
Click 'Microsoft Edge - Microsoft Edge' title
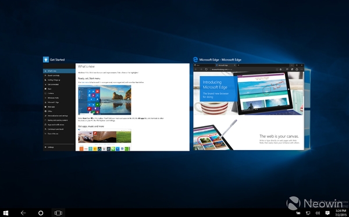tap(220, 60)
